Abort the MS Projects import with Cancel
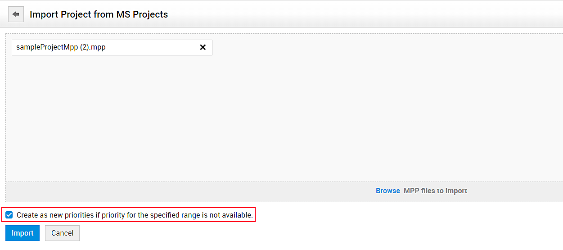 (x=62, y=233)
